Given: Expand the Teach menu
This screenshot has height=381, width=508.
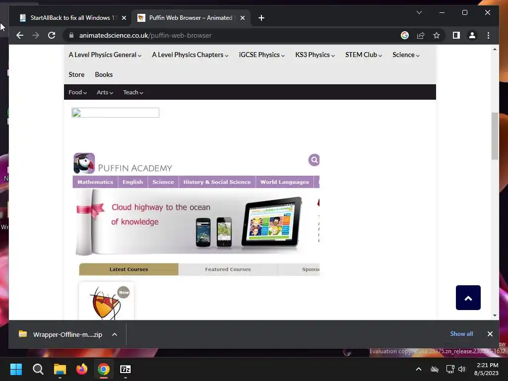Looking at the screenshot, I should click(x=133, y=92).
